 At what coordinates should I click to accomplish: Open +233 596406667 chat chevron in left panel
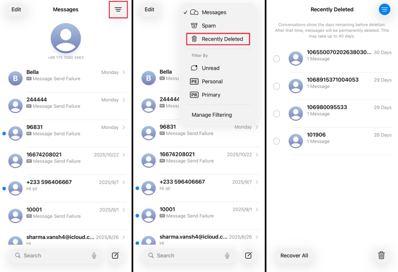coord(124,182)
